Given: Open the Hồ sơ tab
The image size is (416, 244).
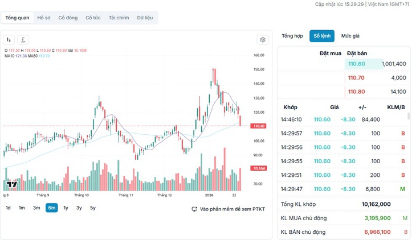Looking at the screenshot, I should point(44,18).
